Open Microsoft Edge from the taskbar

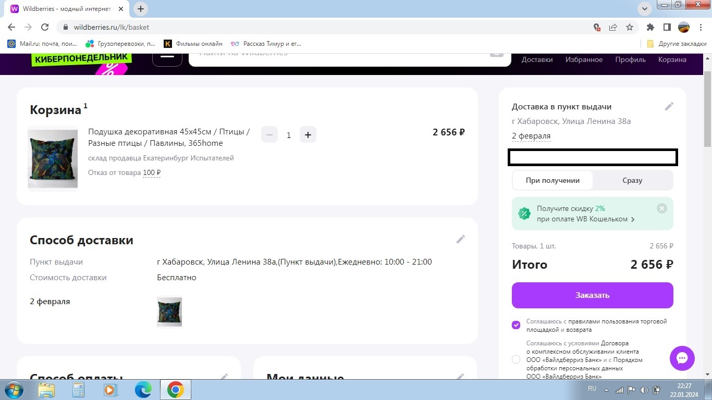(143, 390)
